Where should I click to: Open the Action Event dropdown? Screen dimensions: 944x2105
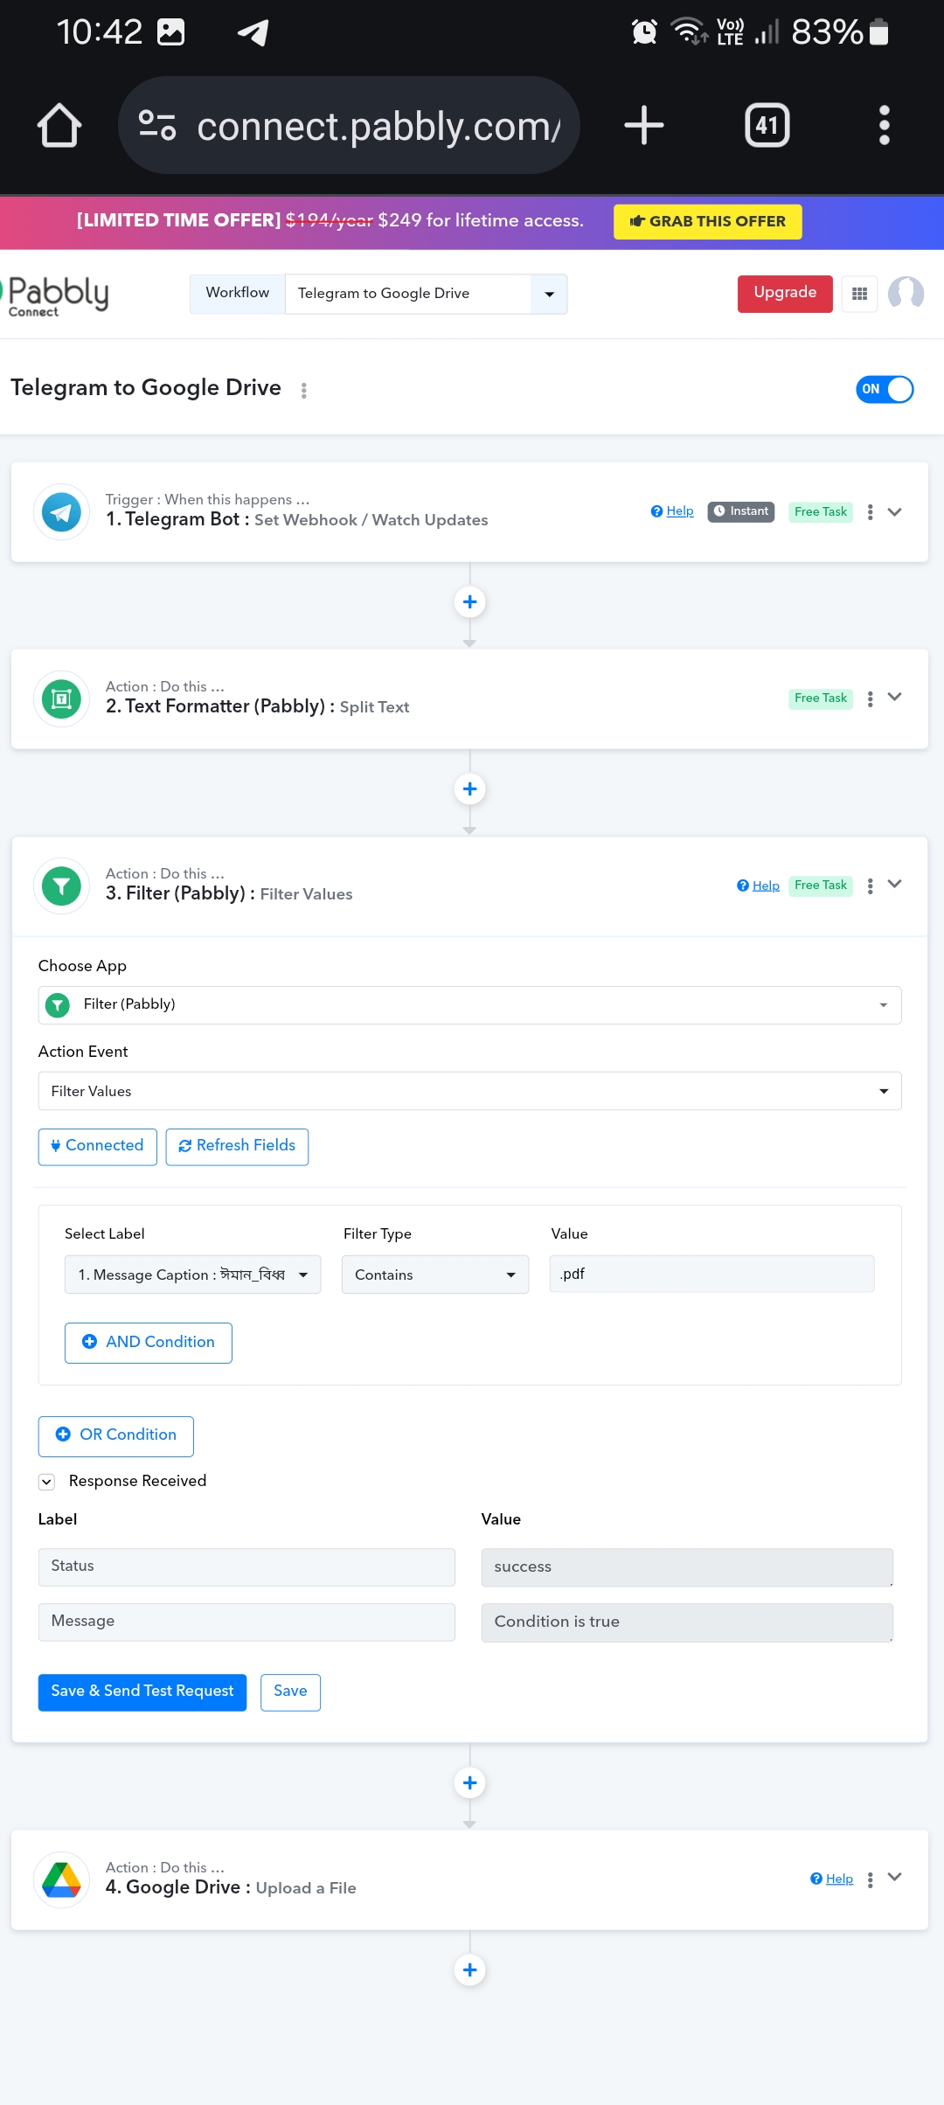pyautogui.click(x=469, y=1091)
